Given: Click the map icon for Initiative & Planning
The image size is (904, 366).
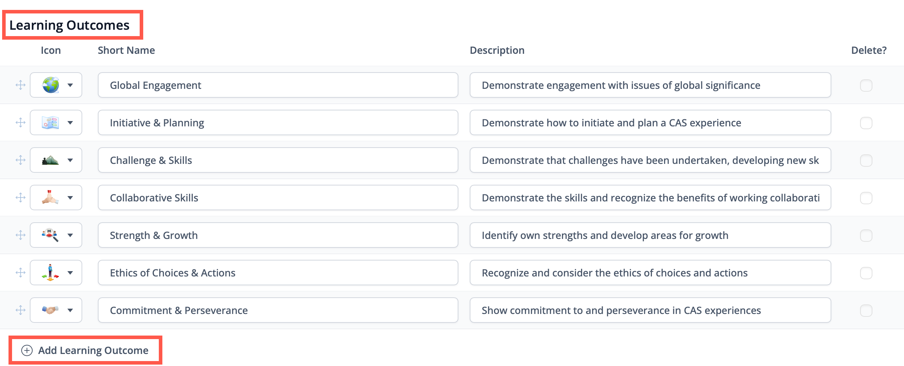Looking at the screenshot, I should [x=50, y=122].
